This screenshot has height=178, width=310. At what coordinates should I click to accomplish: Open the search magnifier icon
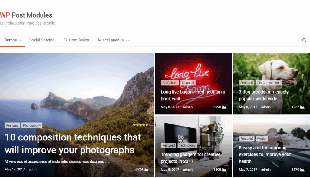304,40
